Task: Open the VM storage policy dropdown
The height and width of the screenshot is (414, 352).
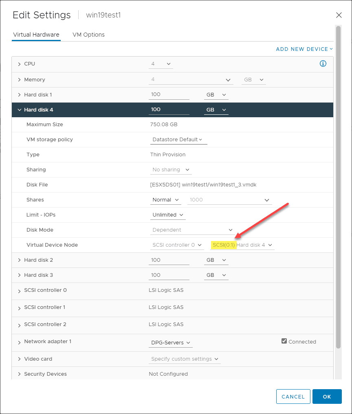Action: tap(178, 140)
